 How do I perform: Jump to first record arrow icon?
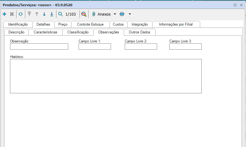pos(29,14)
